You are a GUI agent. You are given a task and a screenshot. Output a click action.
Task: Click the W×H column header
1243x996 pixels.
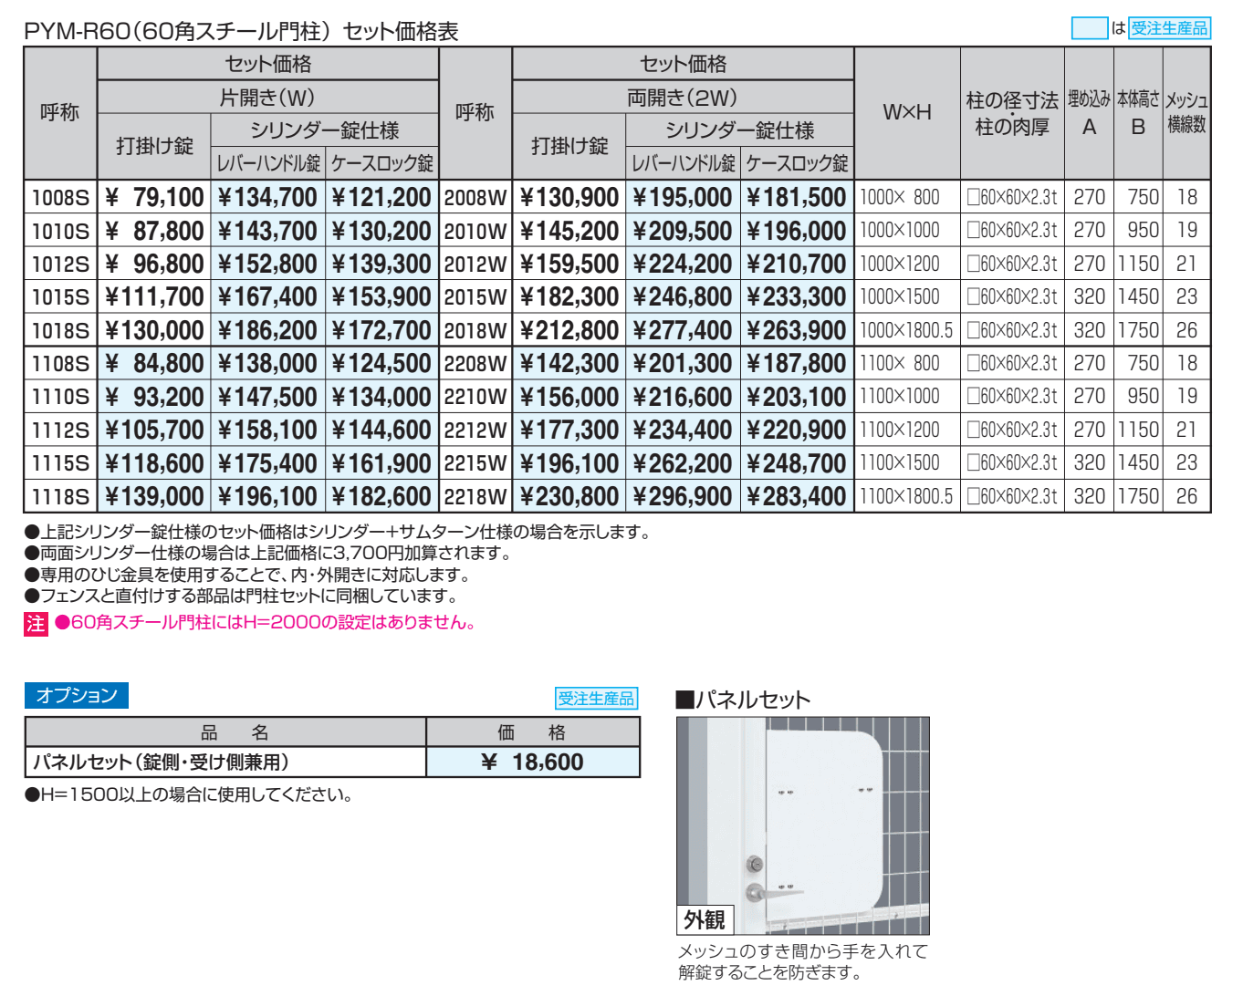(x=906, y=111)
